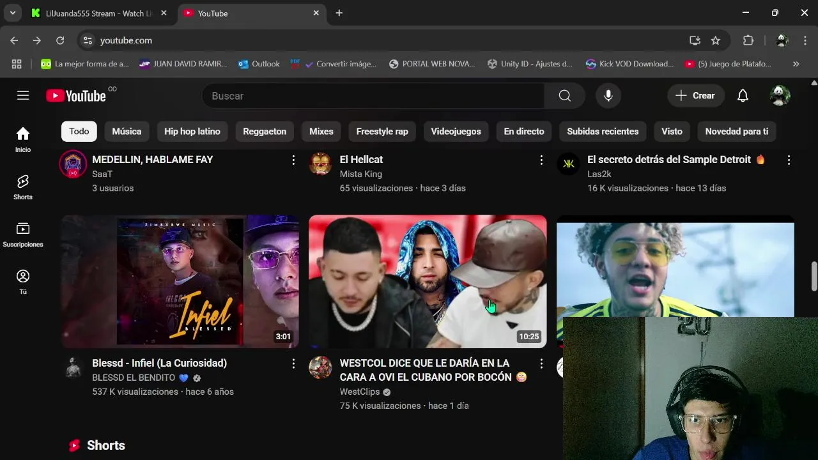Play WESTCOL video thumbnail
Screen dimensions: 818x460
[x=428, y=282]
